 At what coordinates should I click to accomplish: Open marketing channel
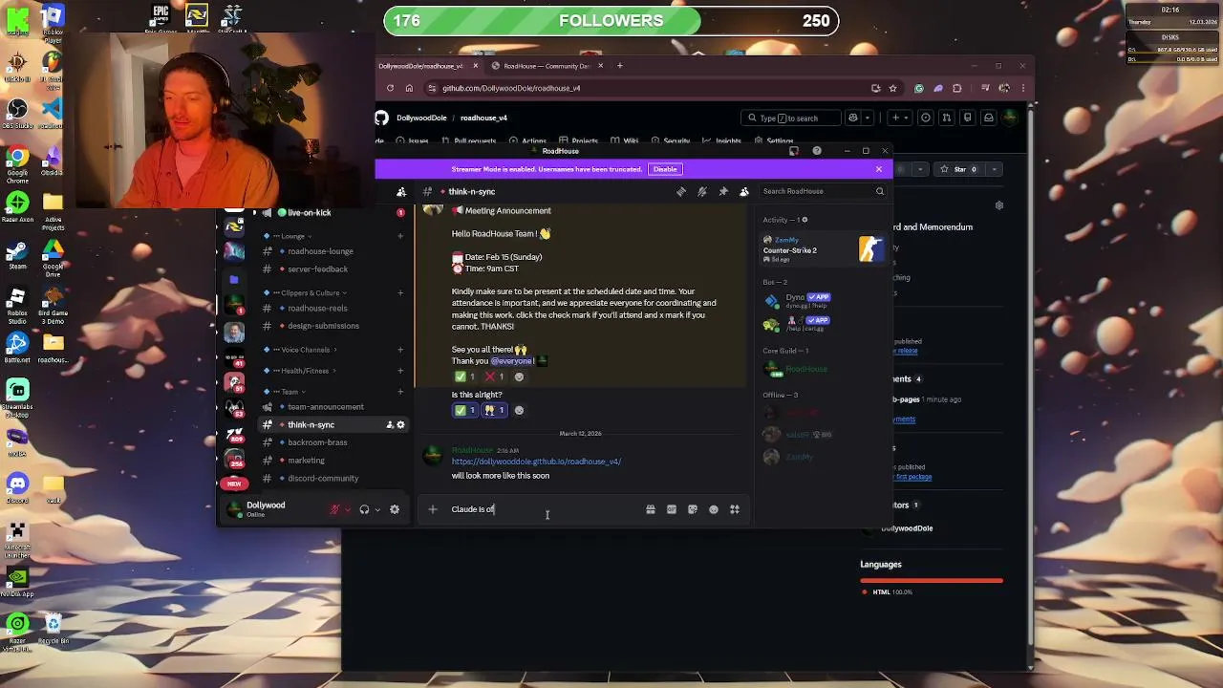306,461
